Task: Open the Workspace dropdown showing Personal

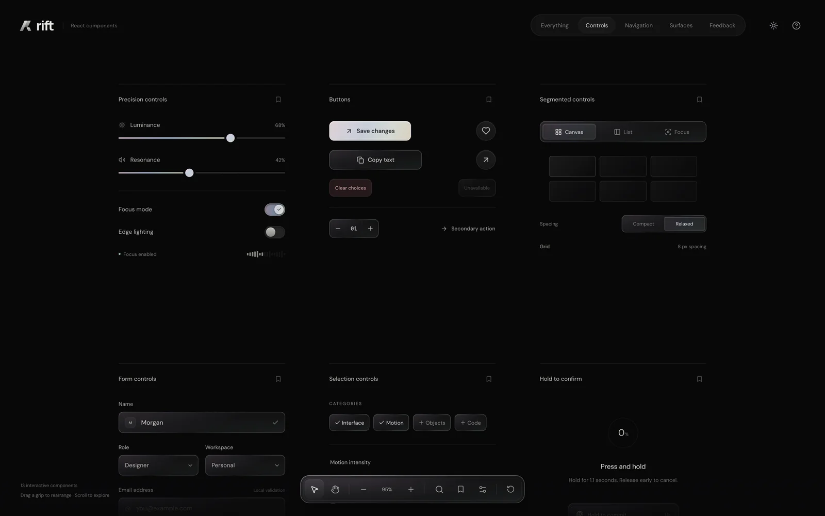Action: pos(245,465)
